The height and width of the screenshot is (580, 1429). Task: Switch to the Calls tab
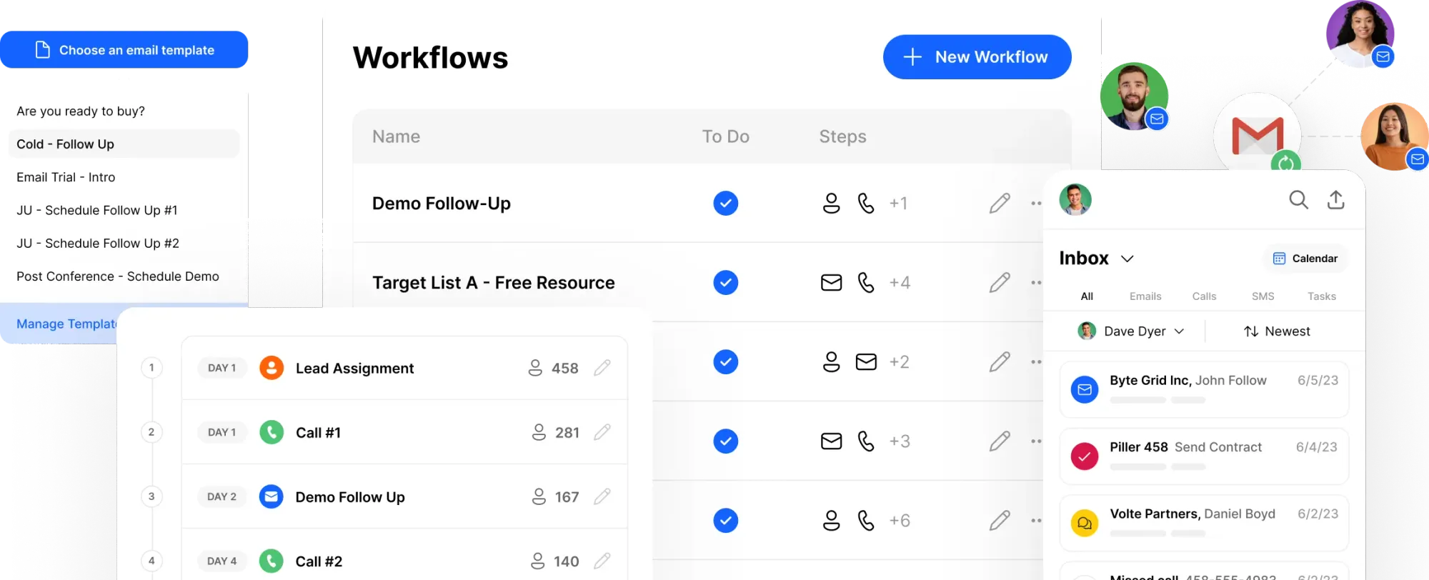click(1204, 296)
